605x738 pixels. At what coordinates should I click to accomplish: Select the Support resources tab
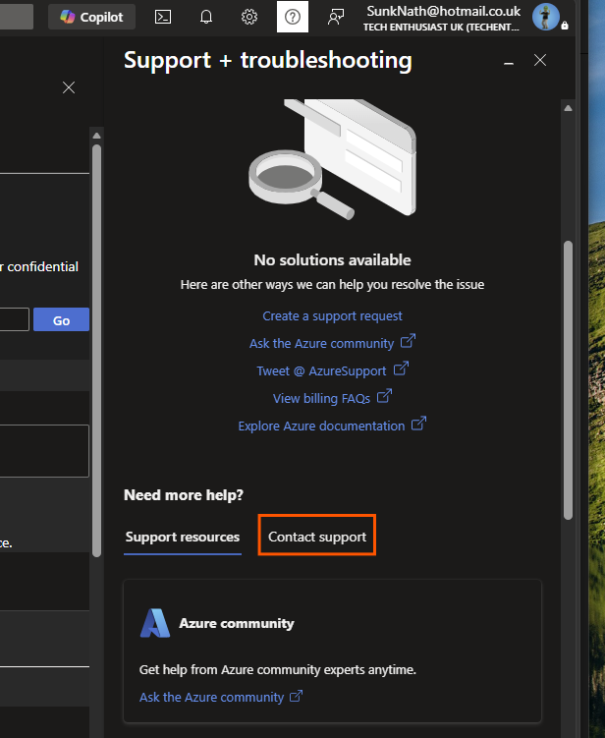click(x=183, y=537)
